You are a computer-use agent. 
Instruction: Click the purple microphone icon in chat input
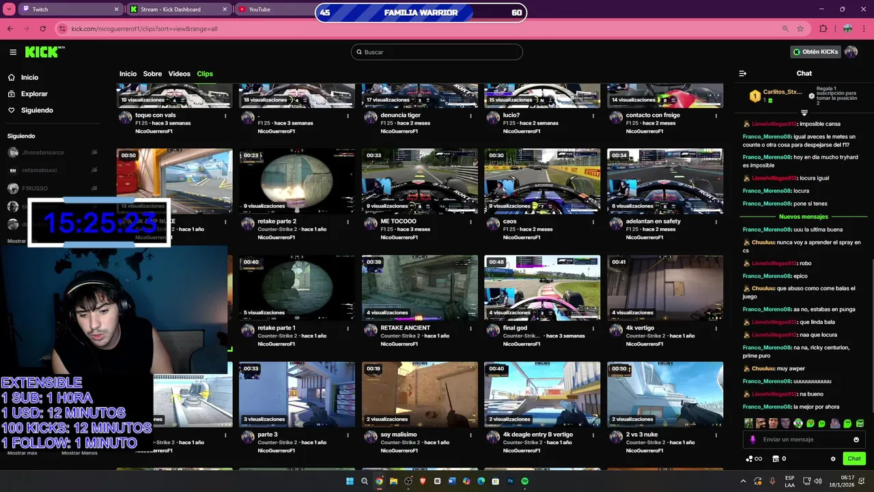(752, 439)
